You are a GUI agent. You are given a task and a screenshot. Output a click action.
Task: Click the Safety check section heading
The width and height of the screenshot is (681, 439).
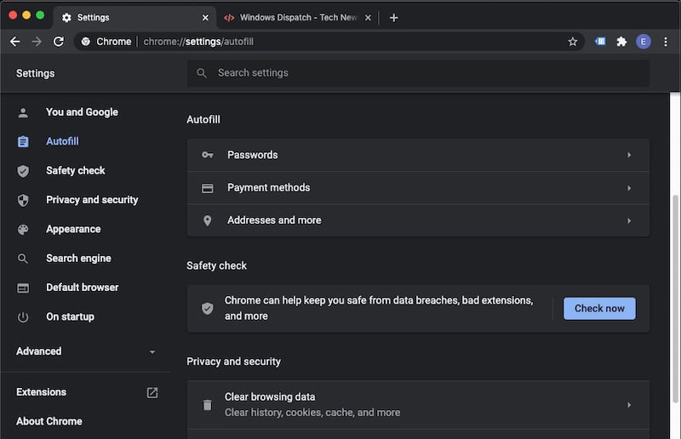click(217, 265)
